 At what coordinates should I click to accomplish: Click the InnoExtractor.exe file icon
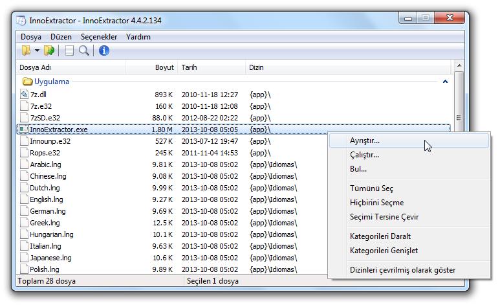(25, 129)
